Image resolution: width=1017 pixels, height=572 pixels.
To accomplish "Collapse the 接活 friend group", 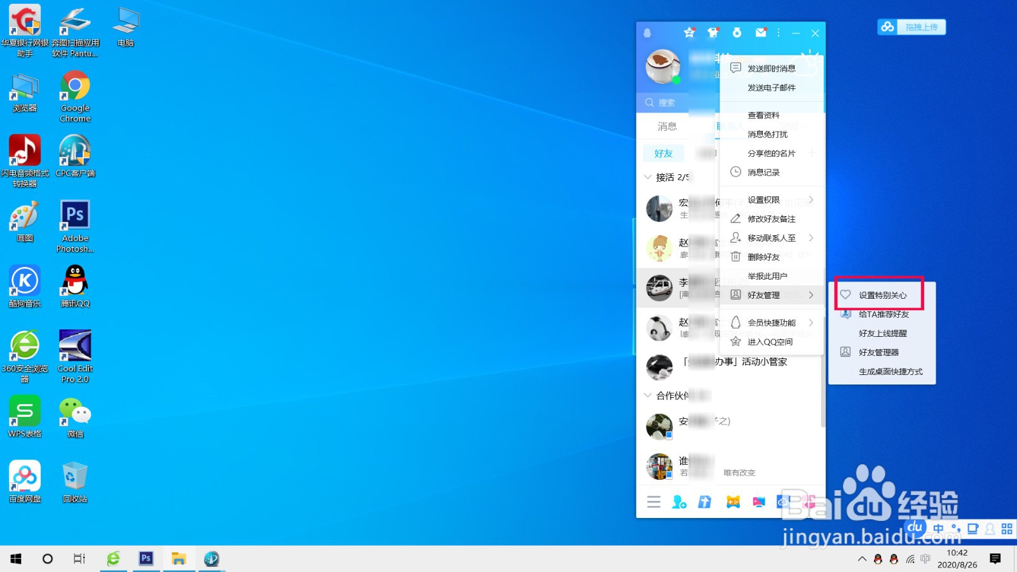I will 648,177.
